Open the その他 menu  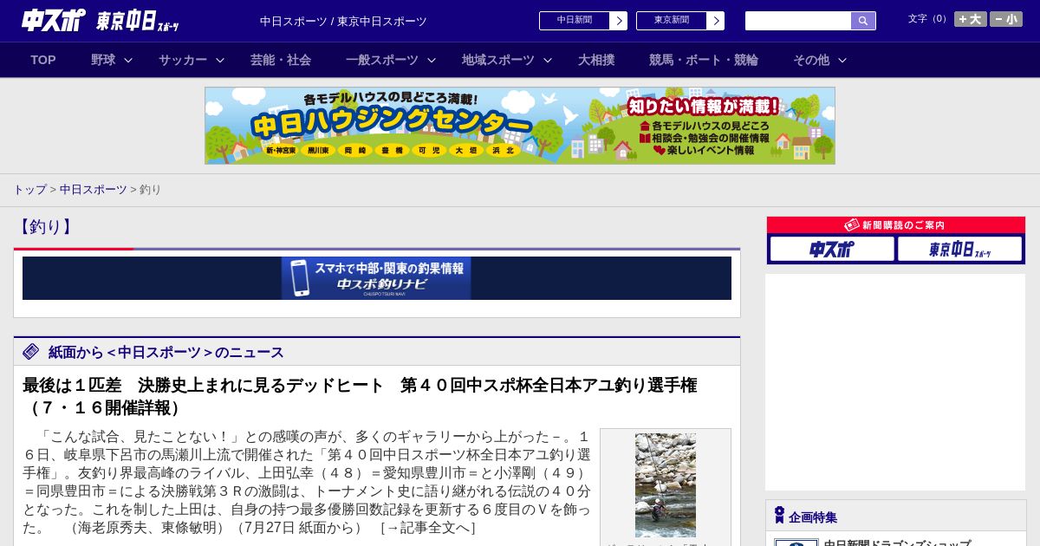[811, 60]
